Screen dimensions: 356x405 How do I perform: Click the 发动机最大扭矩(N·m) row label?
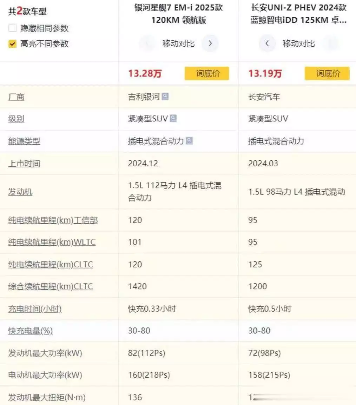pos(47,397)
